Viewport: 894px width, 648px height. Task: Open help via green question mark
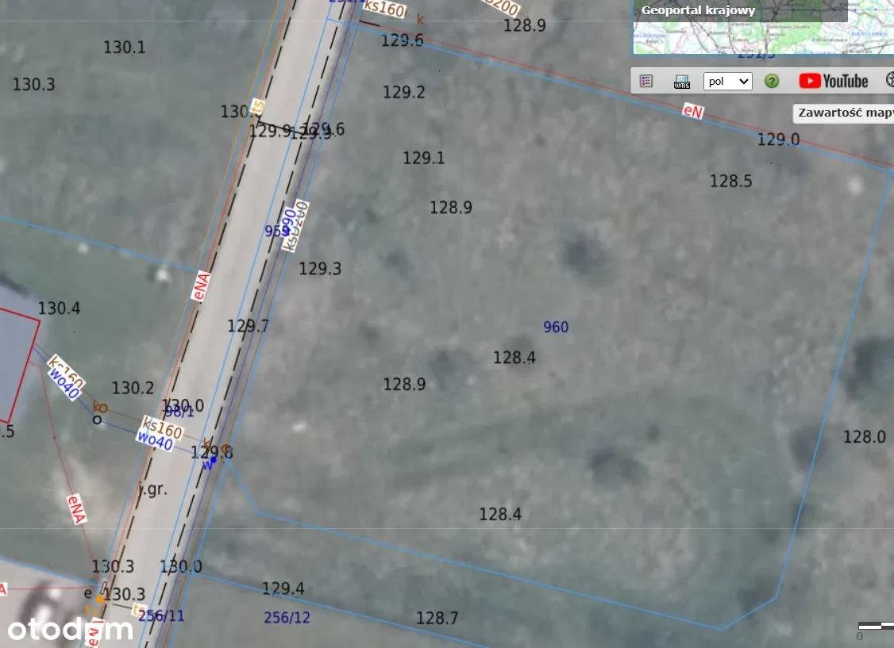point(771,81)
